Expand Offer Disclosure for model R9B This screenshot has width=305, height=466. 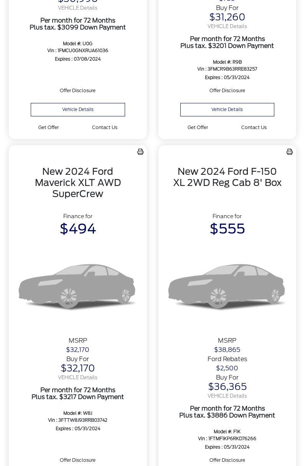227,91
